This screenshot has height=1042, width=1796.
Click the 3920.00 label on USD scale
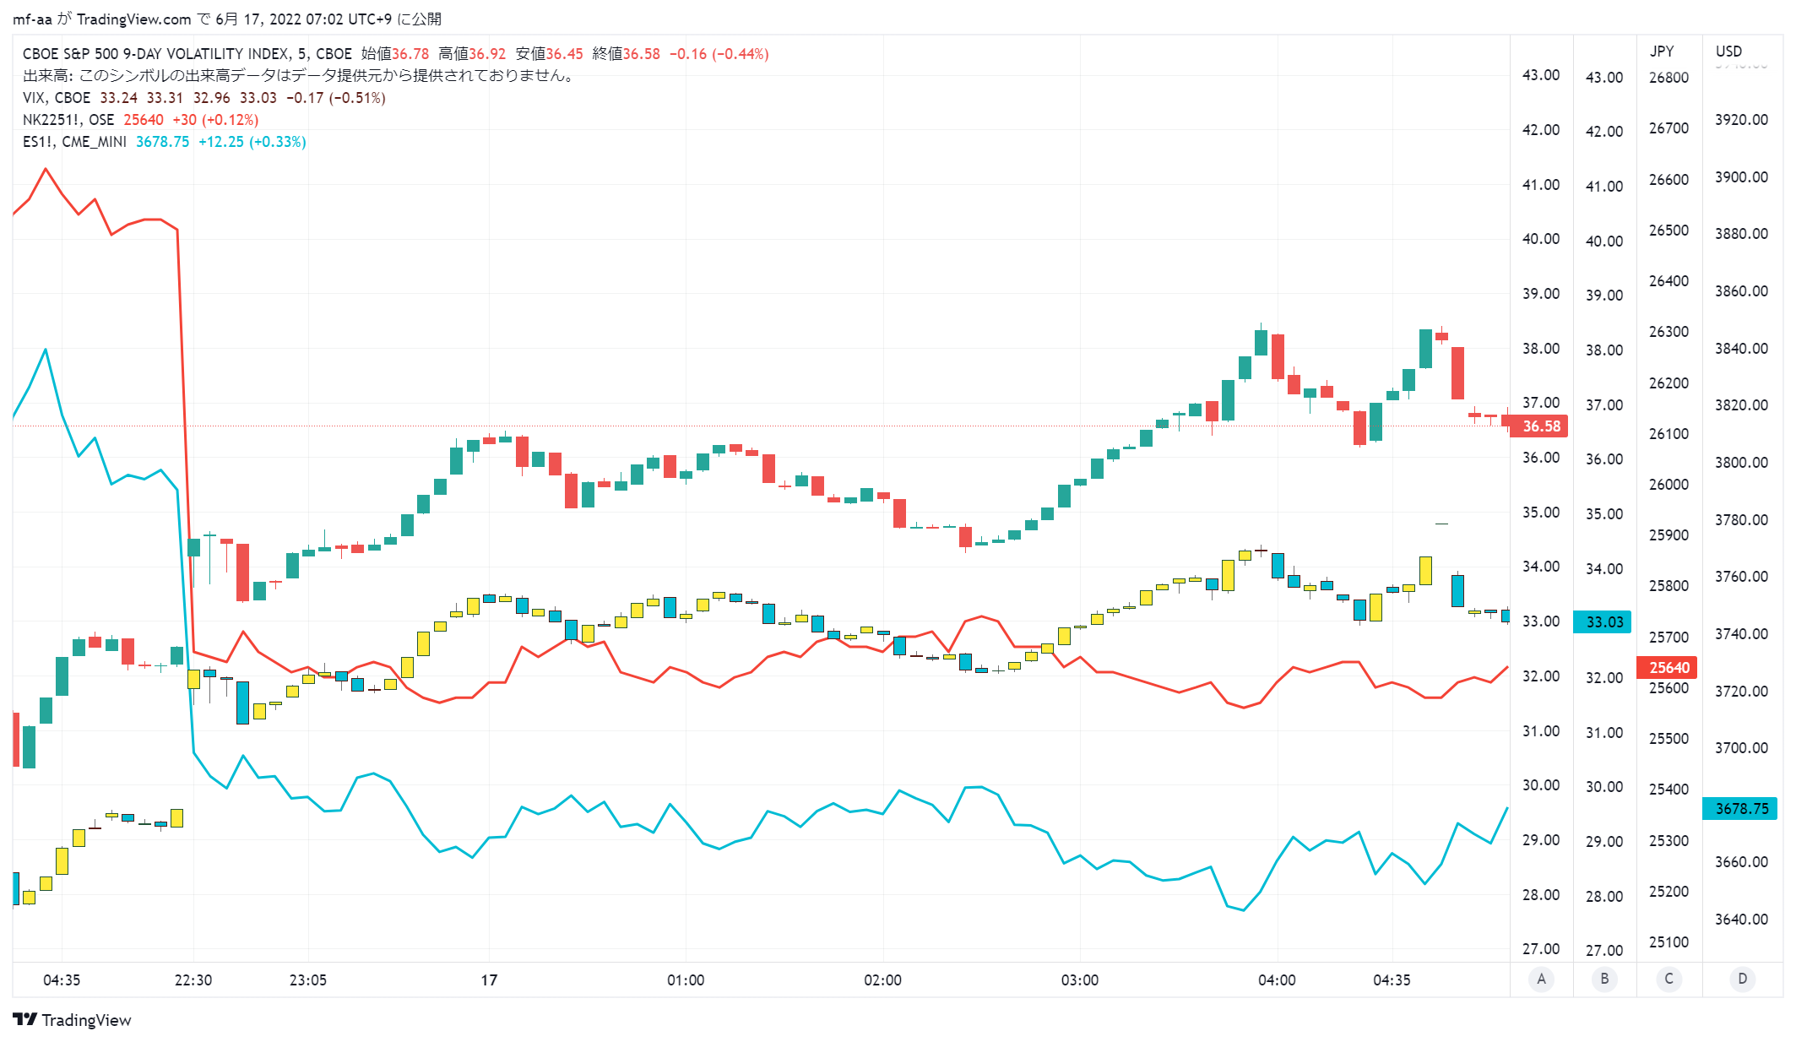coord(1741,120)
